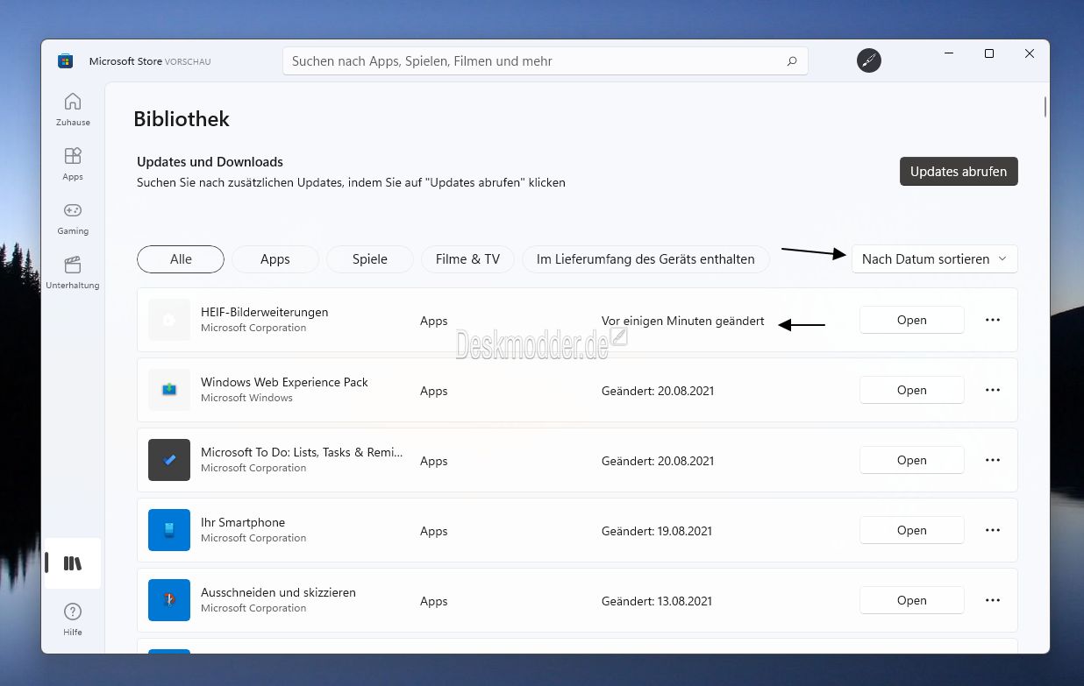Click the search magnifier icon
Viewport: 1084px width, 686px height.
[x=792, y=61]
